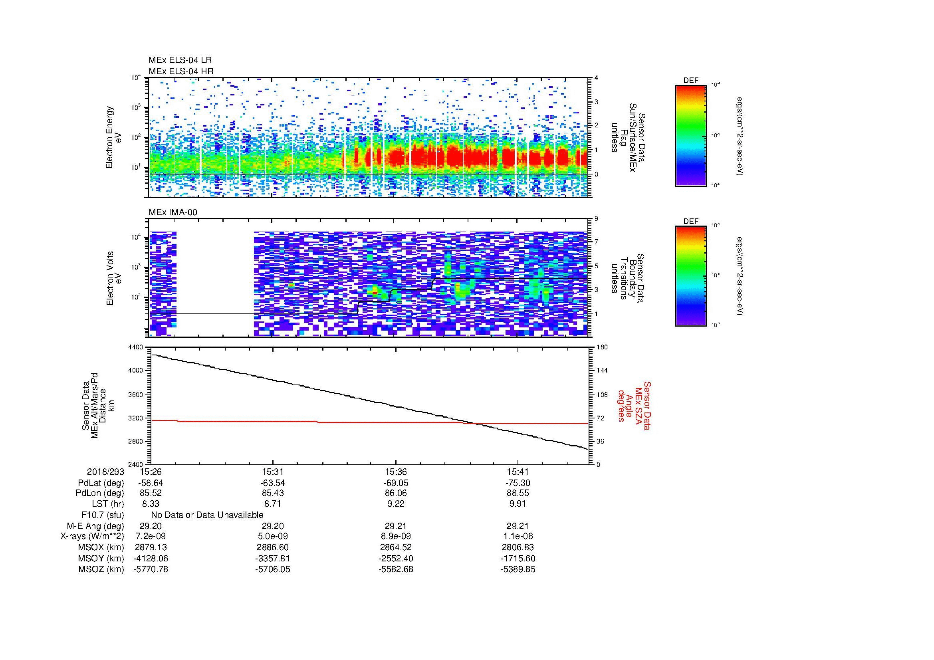The image size is (934, 660).
Task: Click the M-E Ang value 29.21 under 15:41
Action: 518,526
